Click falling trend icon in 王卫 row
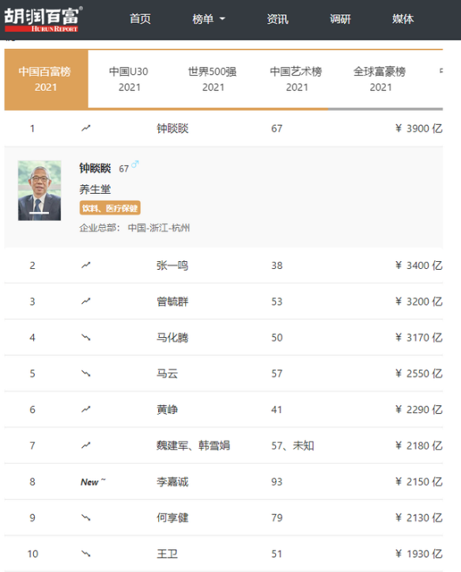Screen dimensions: 461x572 tap(85, 554)
